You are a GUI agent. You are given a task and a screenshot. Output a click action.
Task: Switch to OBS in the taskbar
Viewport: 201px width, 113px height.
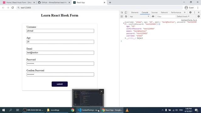(x=33, y=110)
